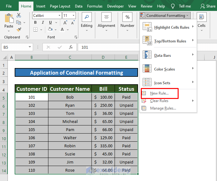Click the Copy icon in Clipboard group

18,22
